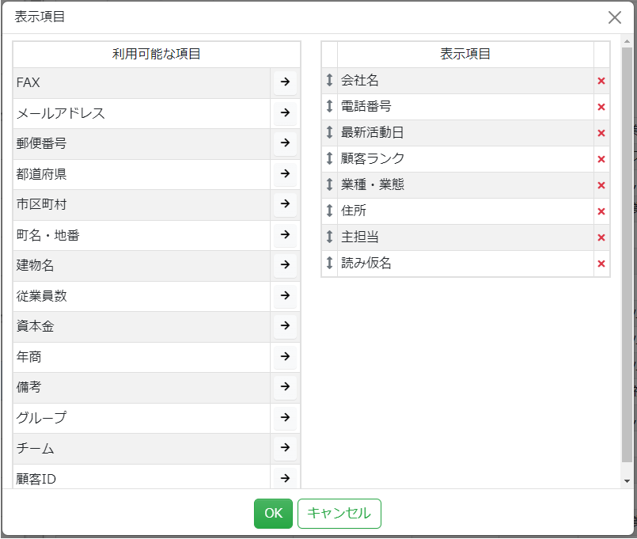The width and height of the screenshot is (637, 539).
Task: Click the sort handle beside 電話番号
Action: tap(329, 106)
